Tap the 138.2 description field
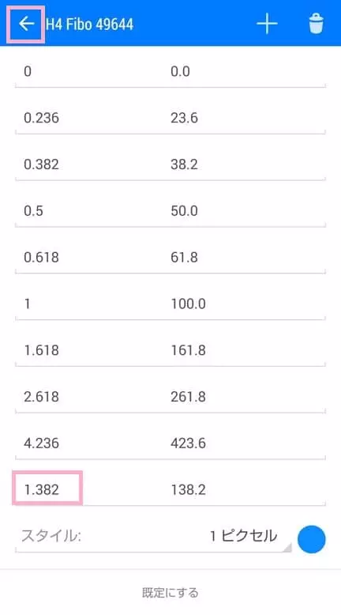The image size is (341, 615). coord(247,489)
